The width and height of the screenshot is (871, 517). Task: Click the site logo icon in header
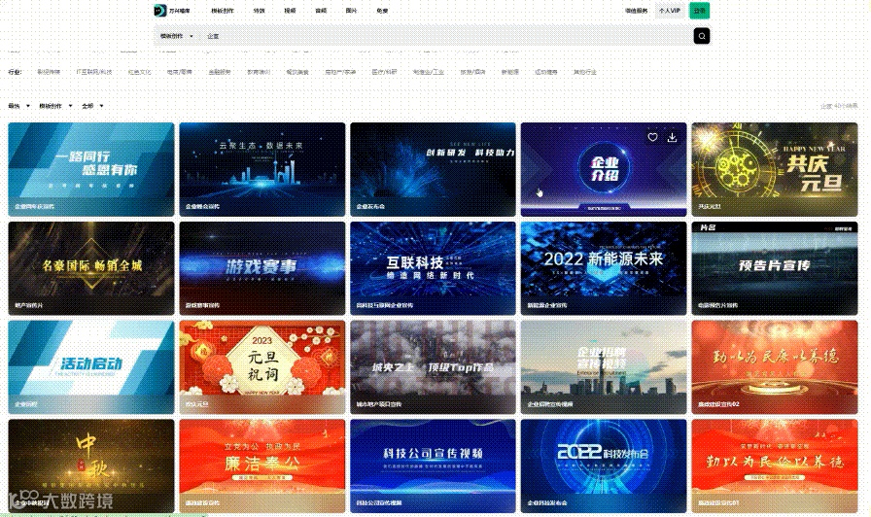point(160,11)
